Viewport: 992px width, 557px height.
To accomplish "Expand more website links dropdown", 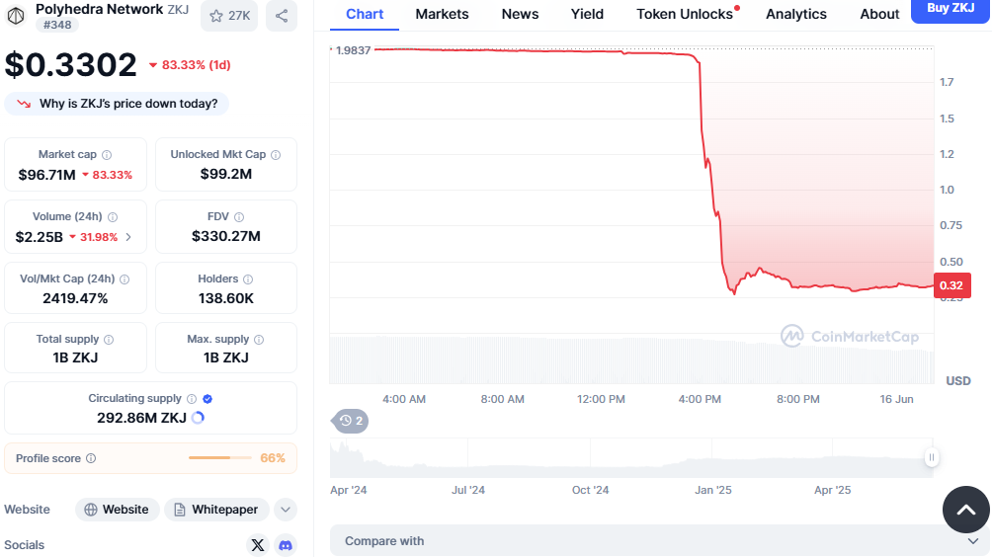I will [x=286, y=510].
